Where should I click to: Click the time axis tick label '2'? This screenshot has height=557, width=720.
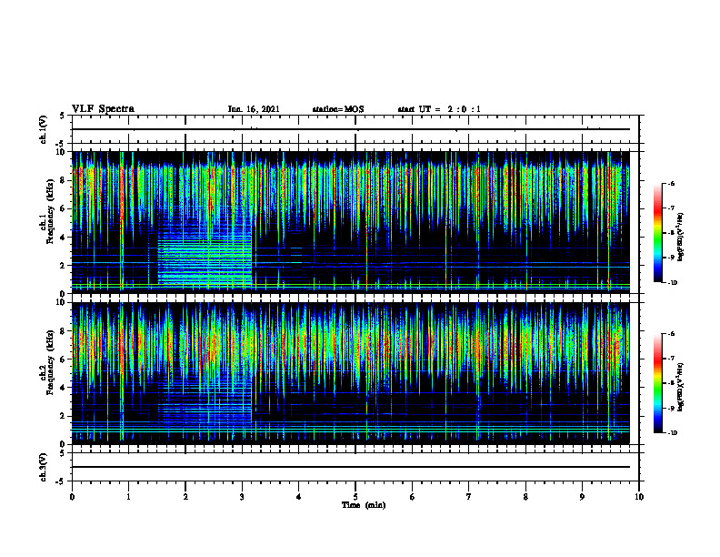click(x=185, y=497)
